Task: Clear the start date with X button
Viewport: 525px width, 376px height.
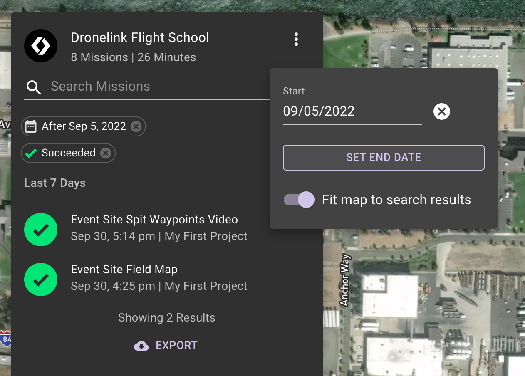Action: point(442,111)
